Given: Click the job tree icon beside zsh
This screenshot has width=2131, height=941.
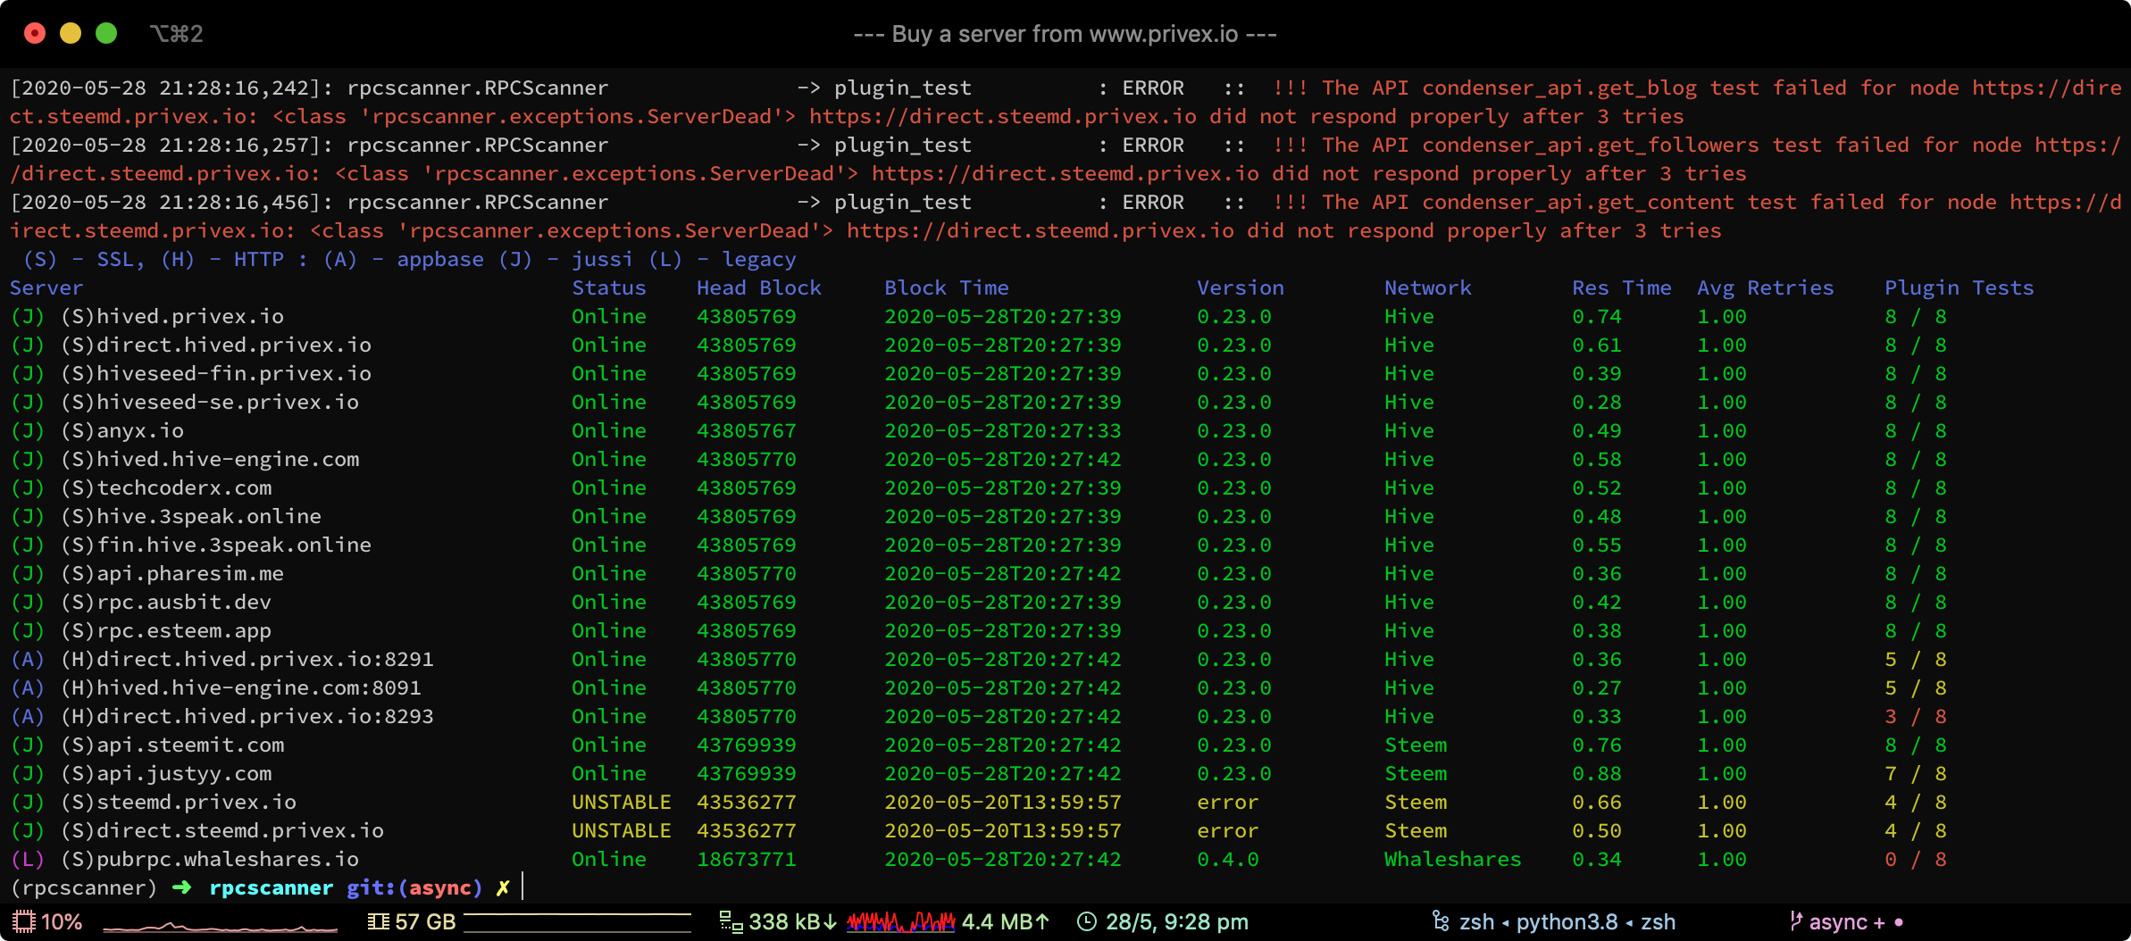Looking at the screenshot, I should (x=1441, y=921).
